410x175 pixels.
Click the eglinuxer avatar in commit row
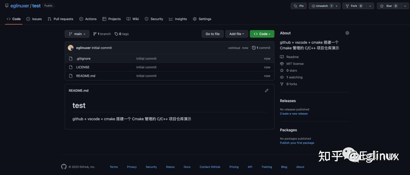click(x=71, y=47)
